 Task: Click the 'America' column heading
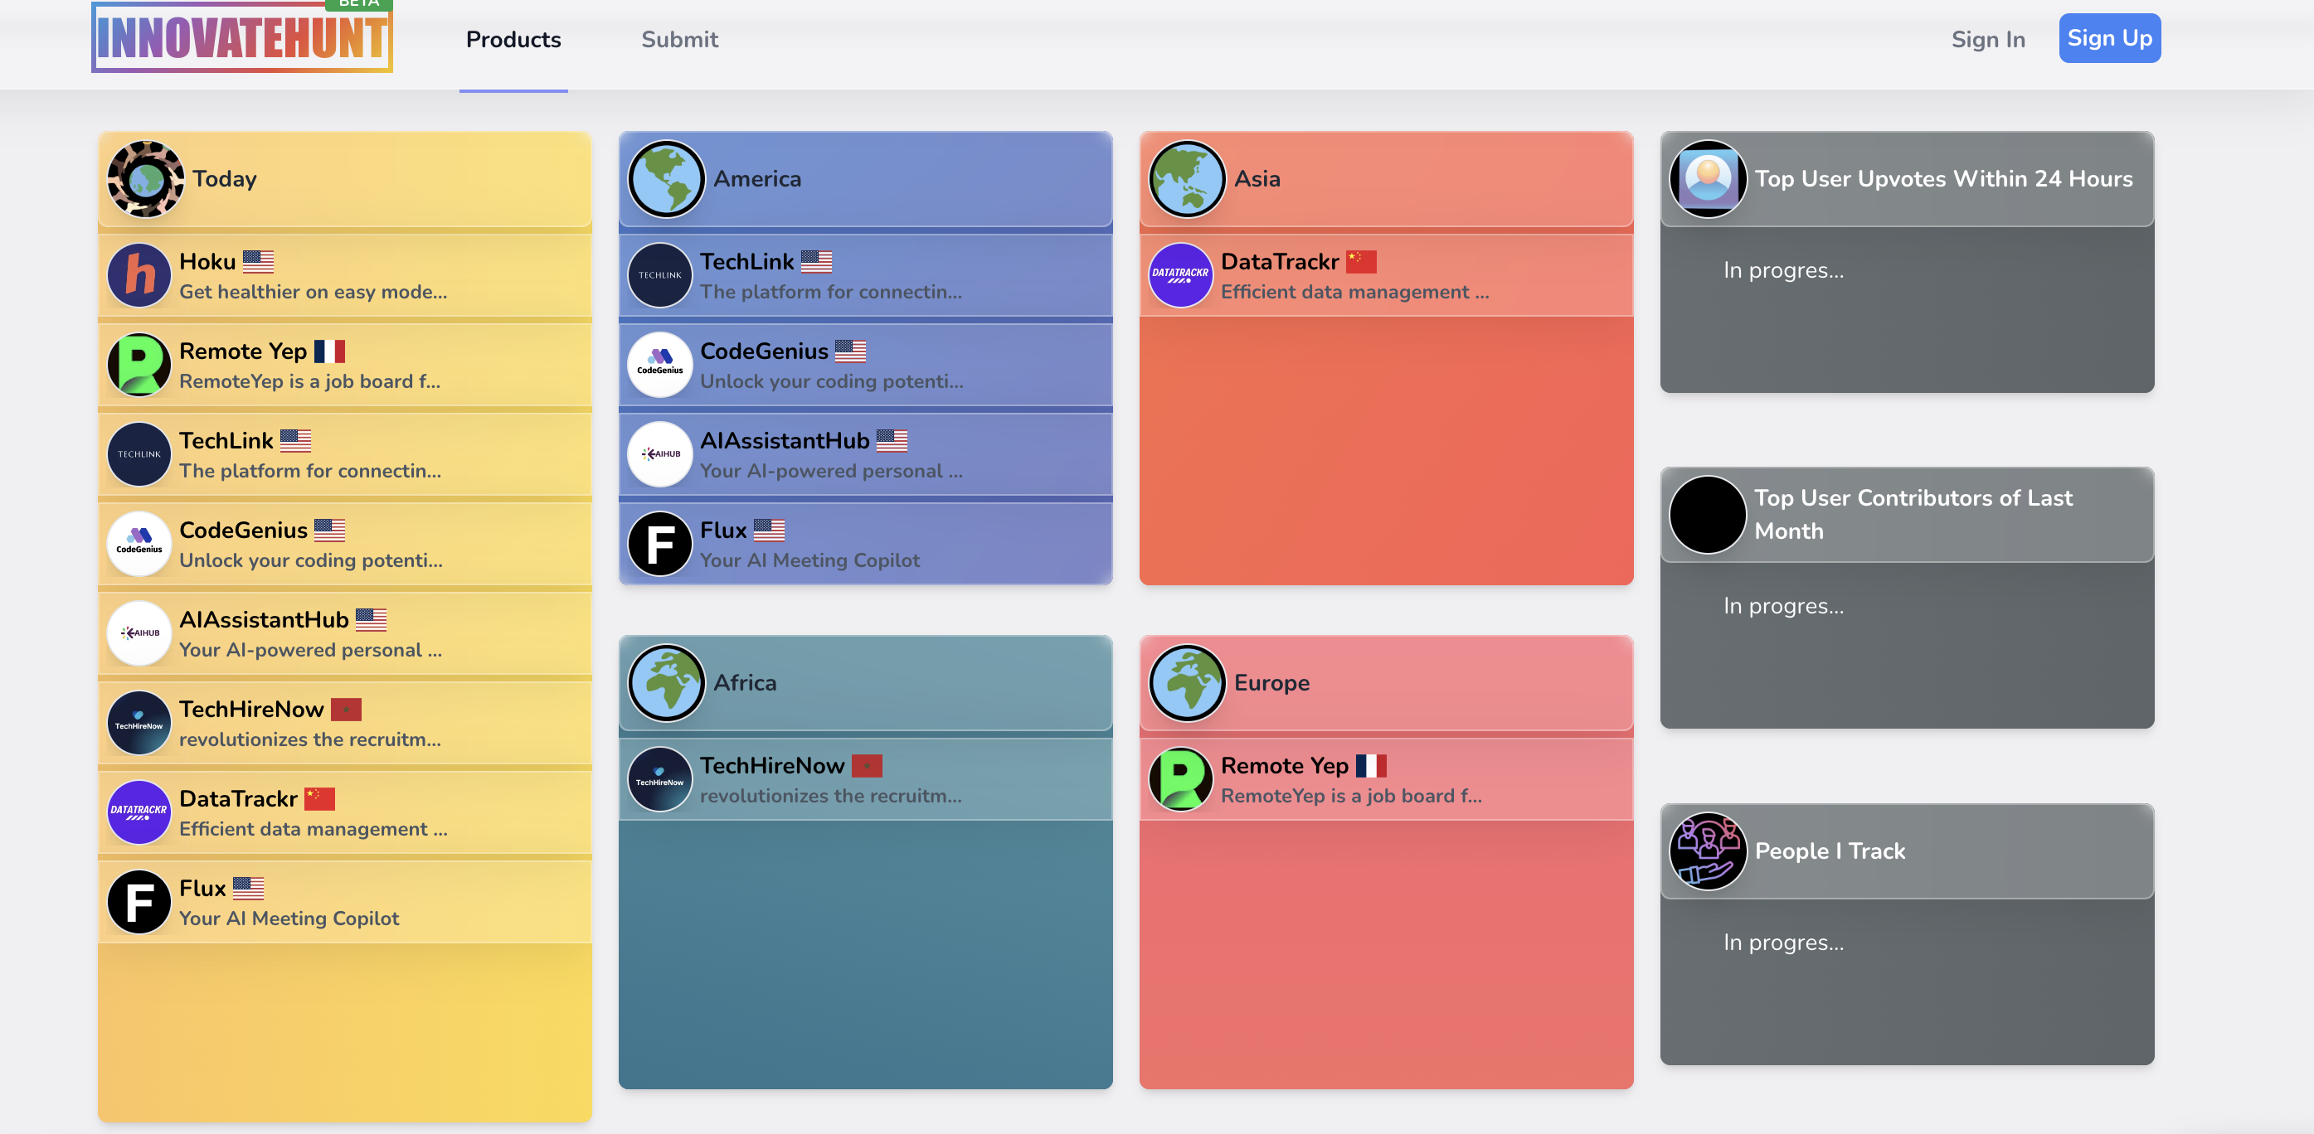pyautogui.click(x=757, y=179)
